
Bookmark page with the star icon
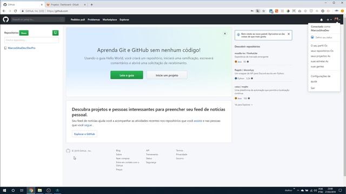263,11
